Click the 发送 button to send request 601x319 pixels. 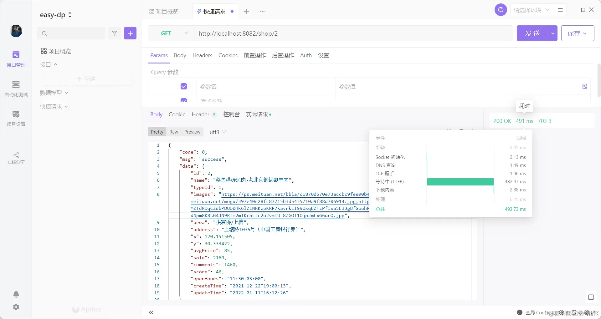click(x=532, y=33)
